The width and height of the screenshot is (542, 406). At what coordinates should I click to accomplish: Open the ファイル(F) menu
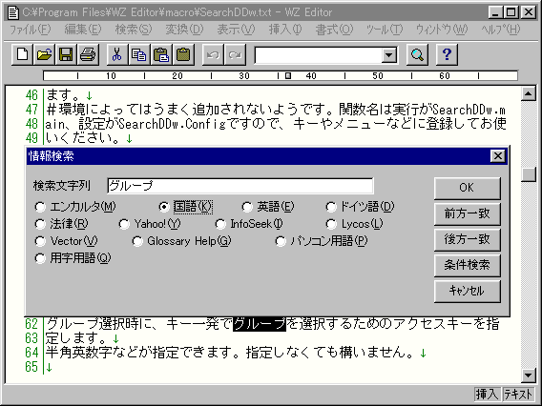(x=31, y=30)
